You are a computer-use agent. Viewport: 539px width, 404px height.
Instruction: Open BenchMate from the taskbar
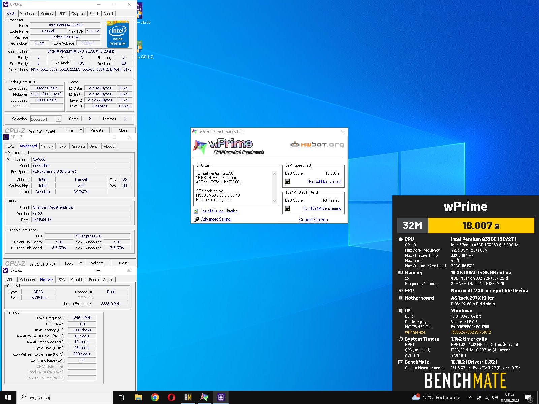188,397
